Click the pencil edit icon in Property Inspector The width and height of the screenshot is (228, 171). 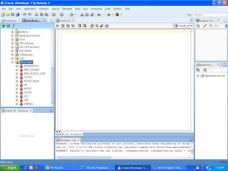(205, 26)
